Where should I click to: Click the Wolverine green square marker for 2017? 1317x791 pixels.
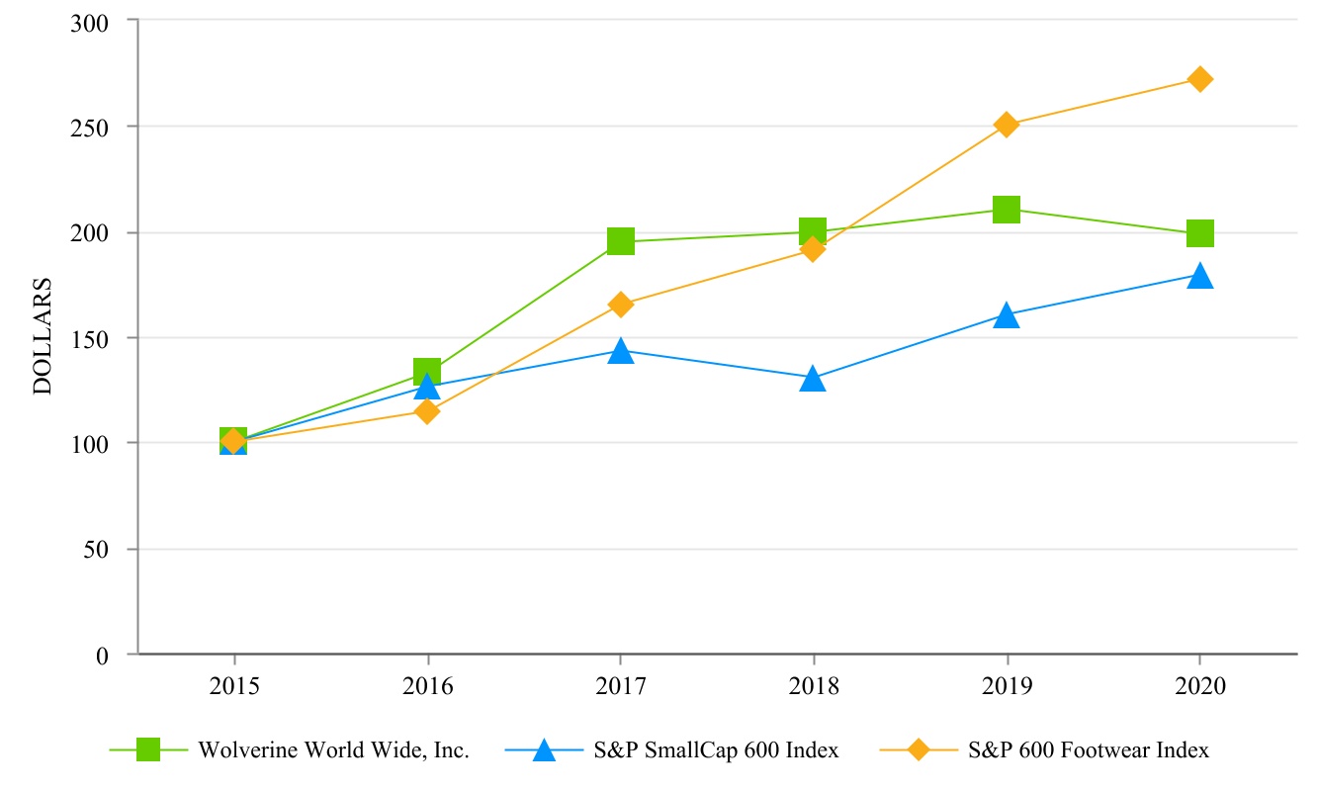coord(620,241)
